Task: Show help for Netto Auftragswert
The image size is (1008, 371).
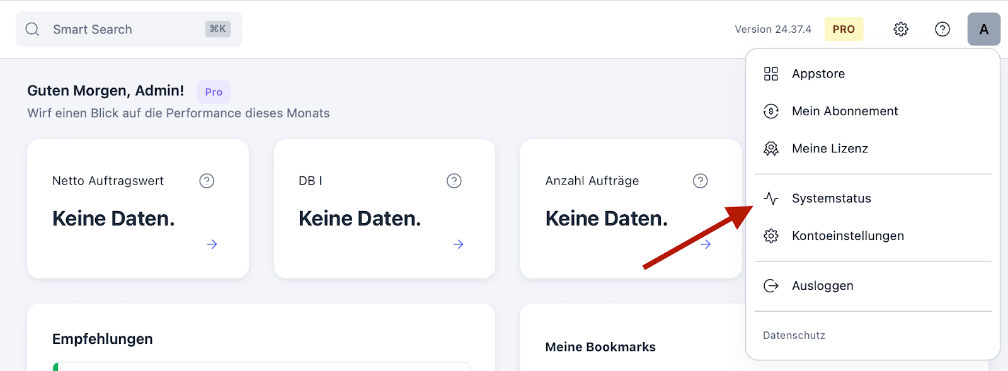Action: tap(207, 181)
